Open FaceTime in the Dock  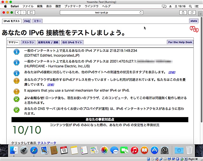tap(124, 150)
